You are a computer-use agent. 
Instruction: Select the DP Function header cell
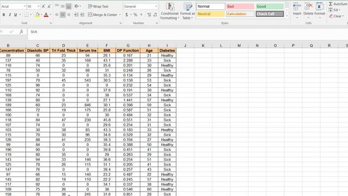click(x=128, y=51)
